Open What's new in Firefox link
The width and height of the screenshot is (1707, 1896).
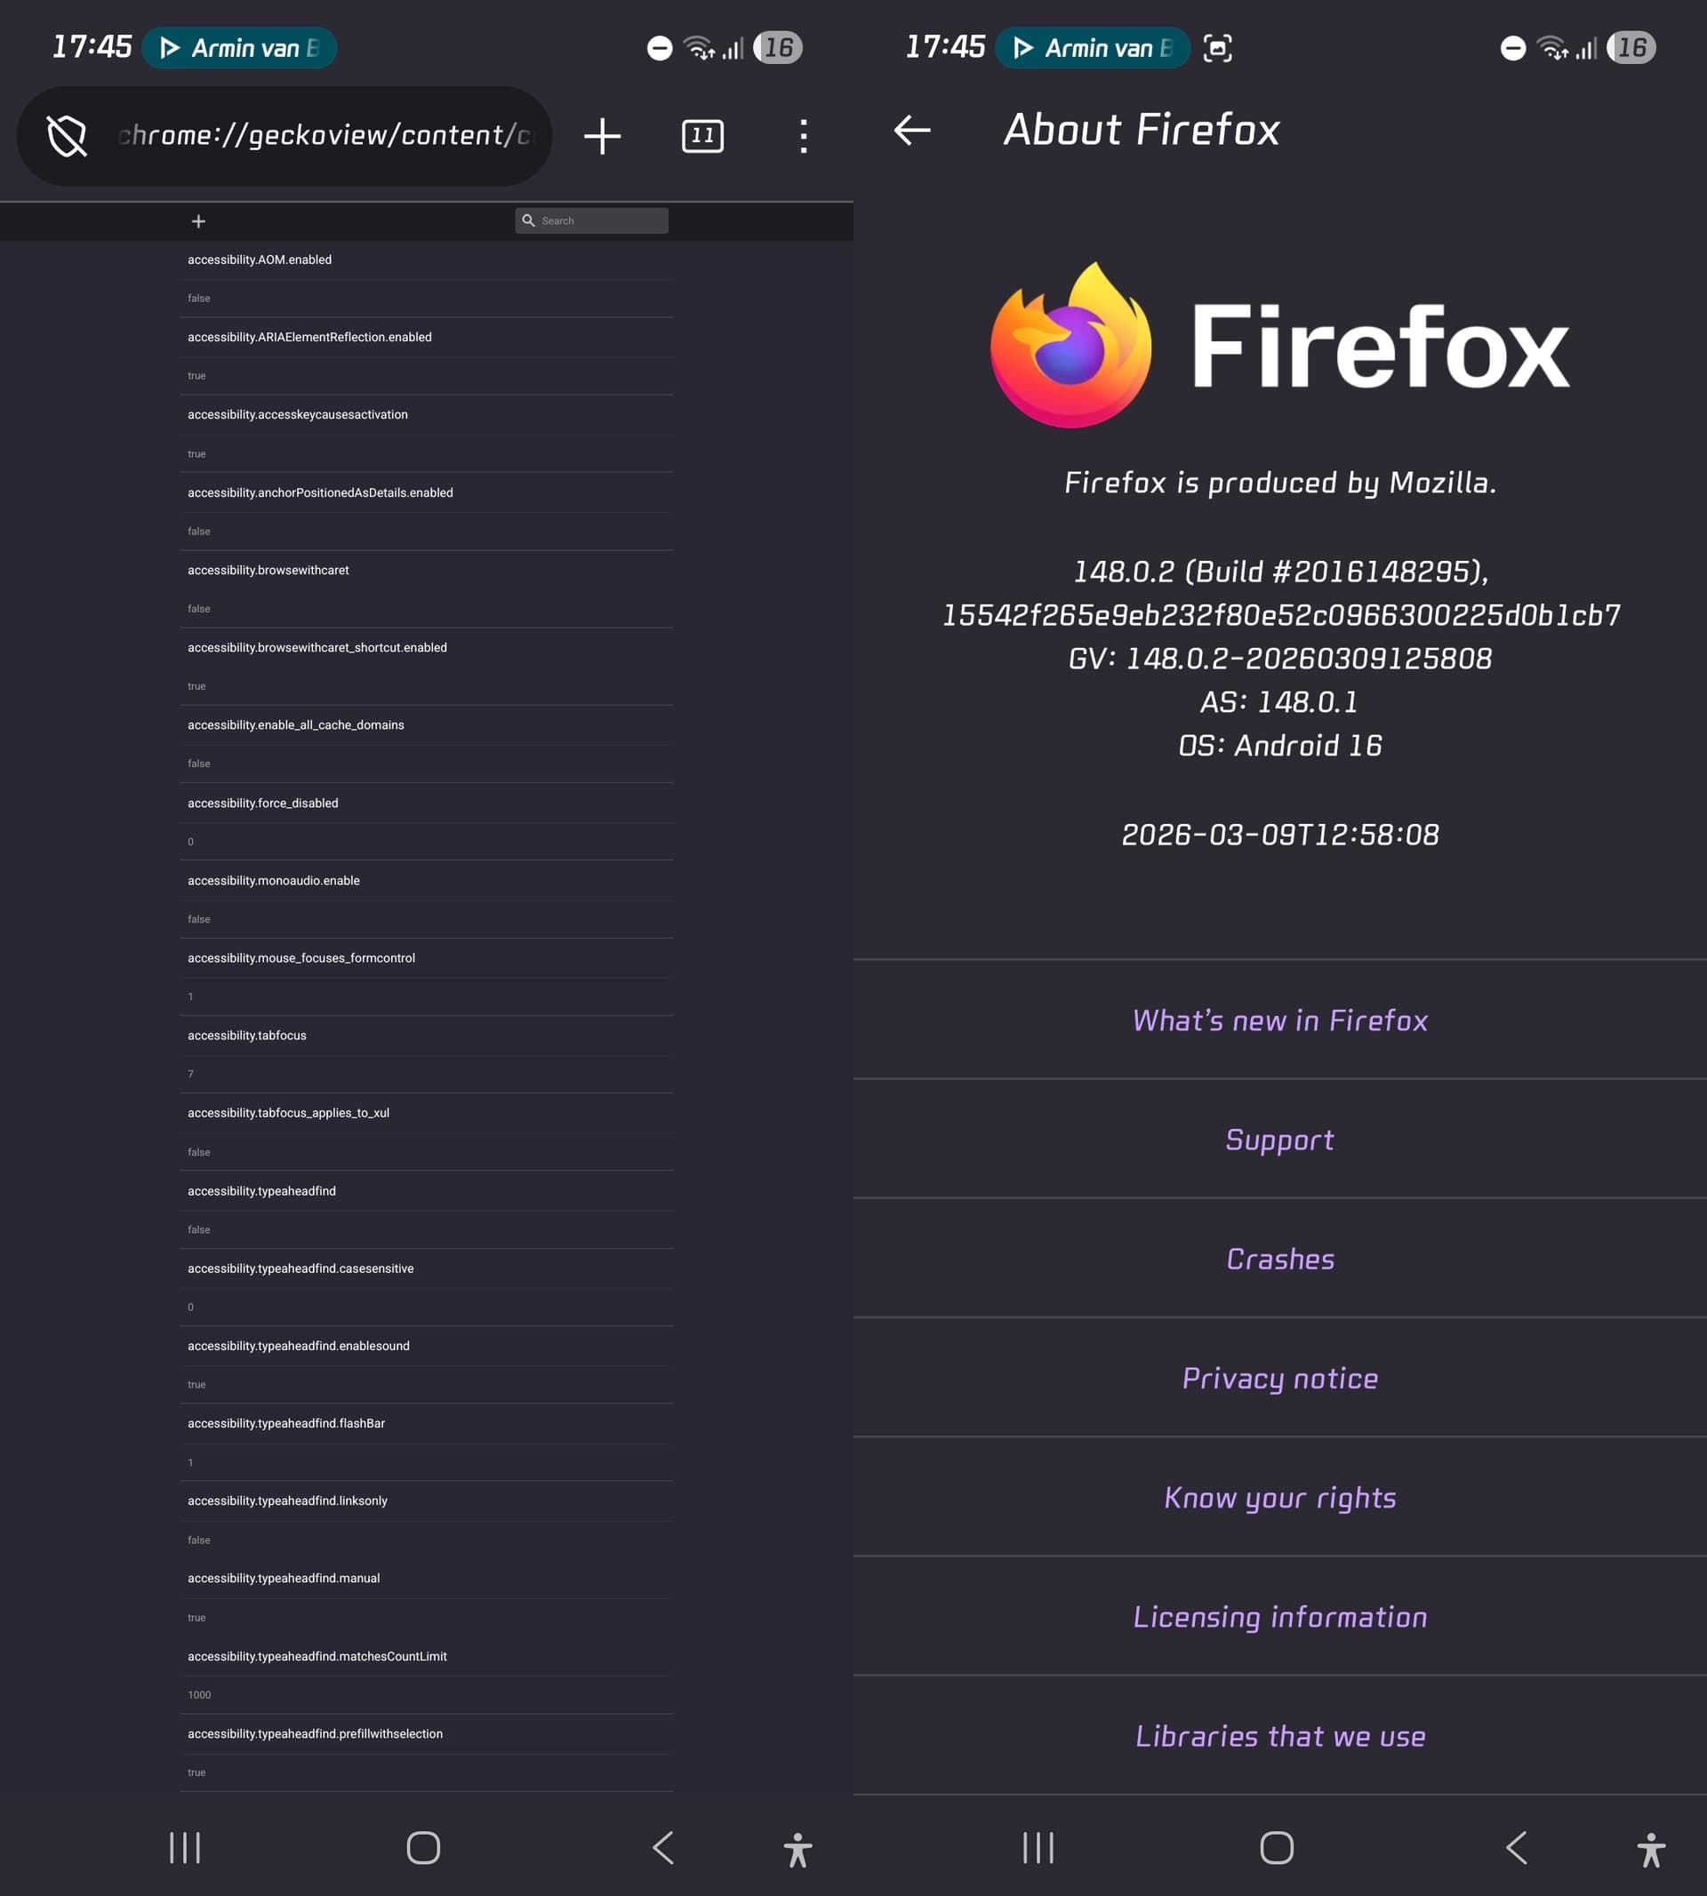1279,1020
